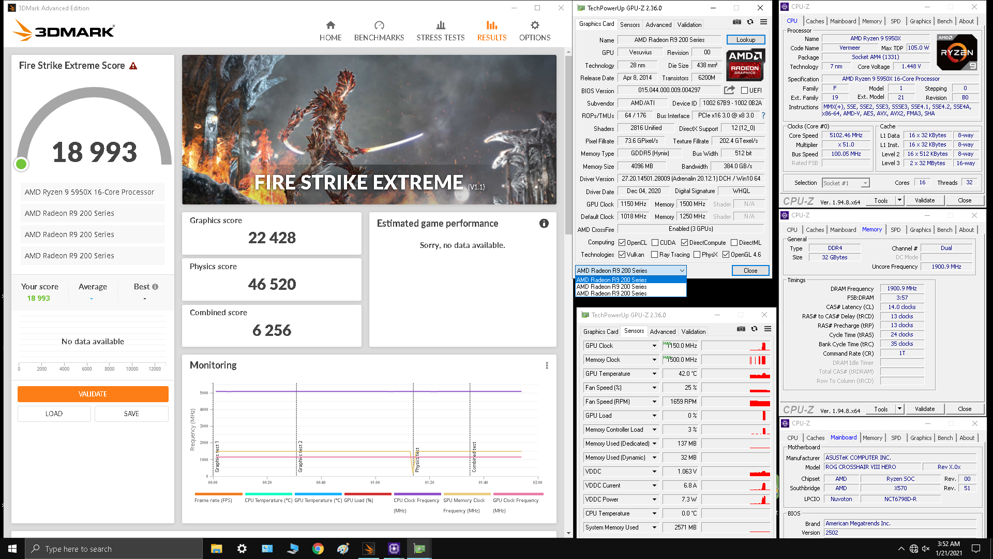Screen dimensions: 993x559
Task: Toggle the UEFI checkbox in GPU-Z
Action: pyautogui.click(x=744, y=91)
